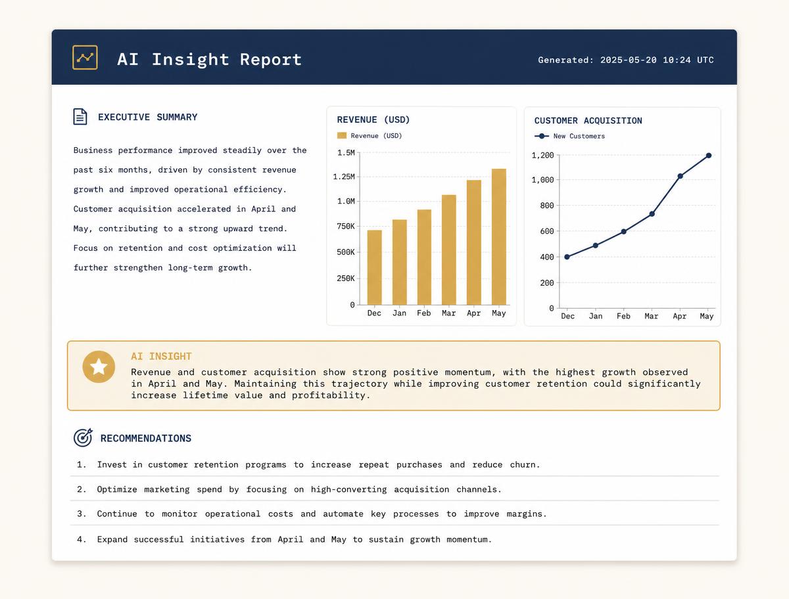789x599 pixels.
Task: Click the Executive Summary document icon
Action: click(x=80, y=117)
